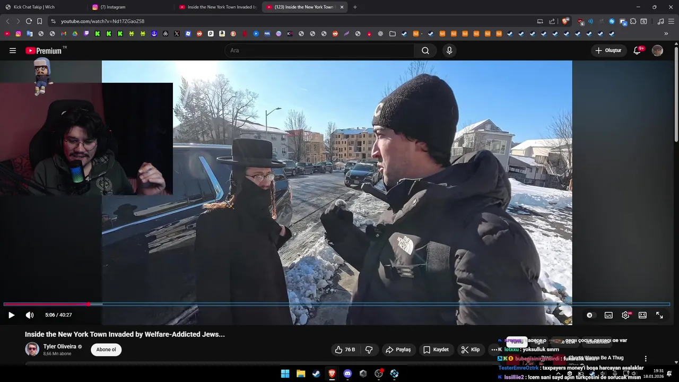
Task: Play the paused video
Action: [x=11, y=315]
